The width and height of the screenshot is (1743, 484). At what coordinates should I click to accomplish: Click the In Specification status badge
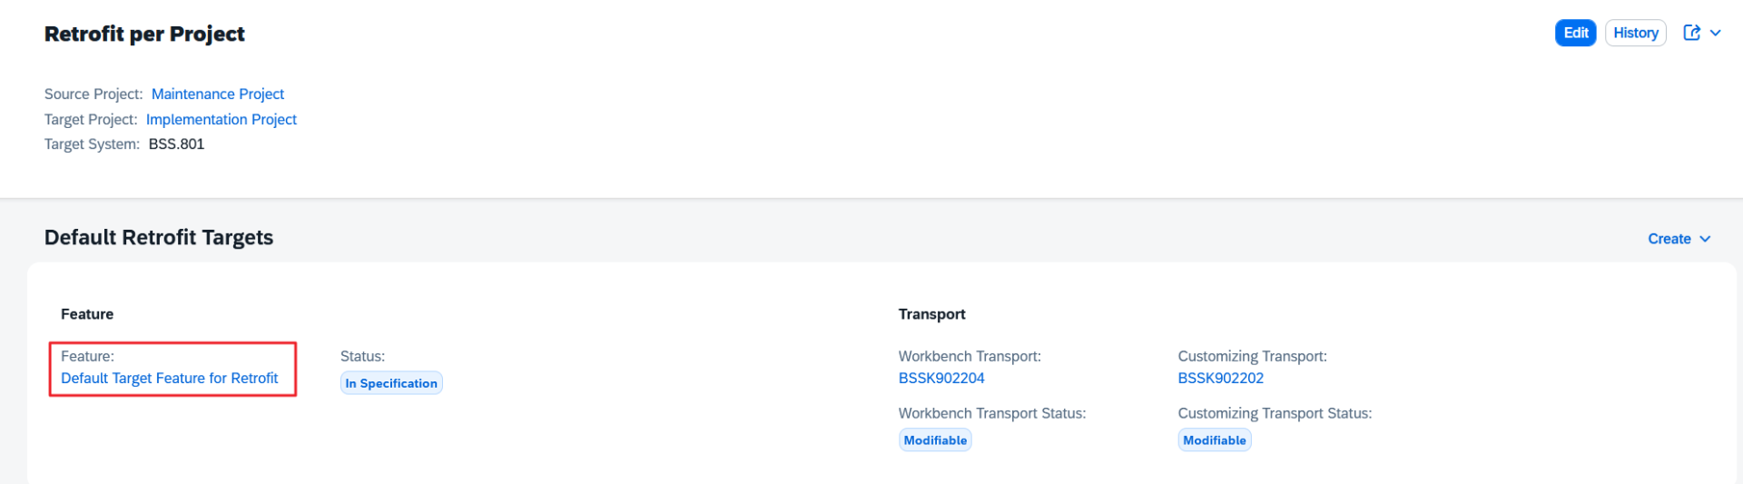(391, 383)
